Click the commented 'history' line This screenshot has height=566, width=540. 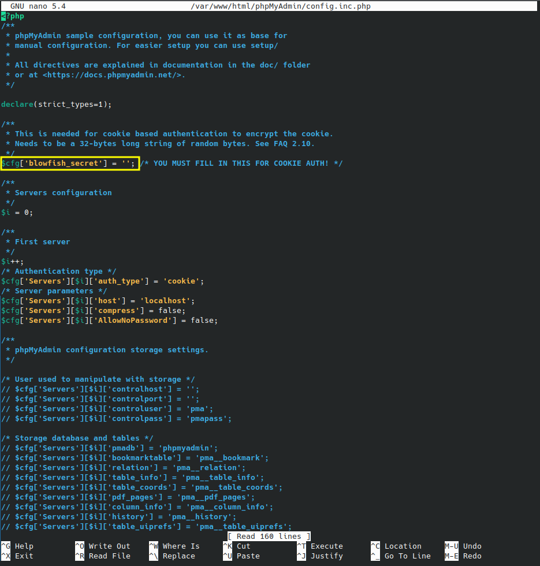[x=119, y=516]
